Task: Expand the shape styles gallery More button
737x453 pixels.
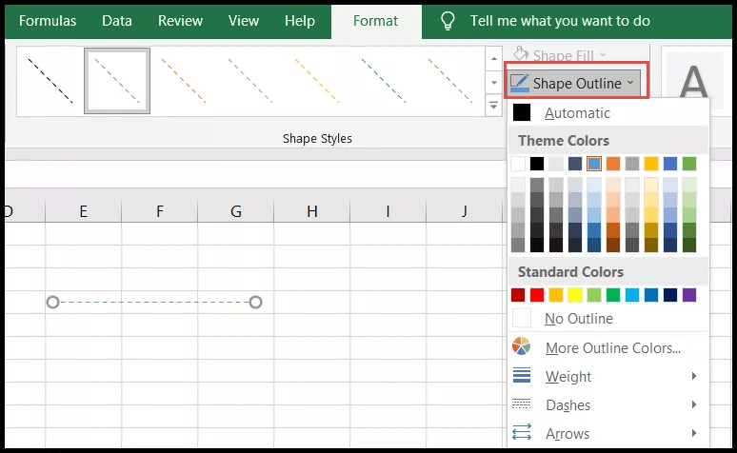Action: 493,106
